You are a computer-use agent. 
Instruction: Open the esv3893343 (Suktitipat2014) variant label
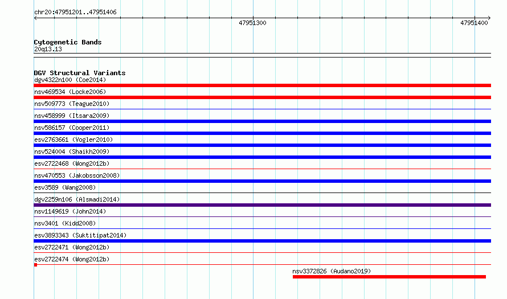click(80, 235)
